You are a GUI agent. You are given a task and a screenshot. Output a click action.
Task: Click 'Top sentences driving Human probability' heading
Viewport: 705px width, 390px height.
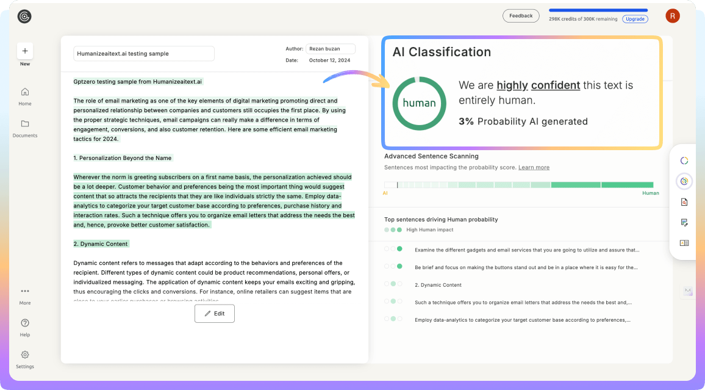coord(440,220)
